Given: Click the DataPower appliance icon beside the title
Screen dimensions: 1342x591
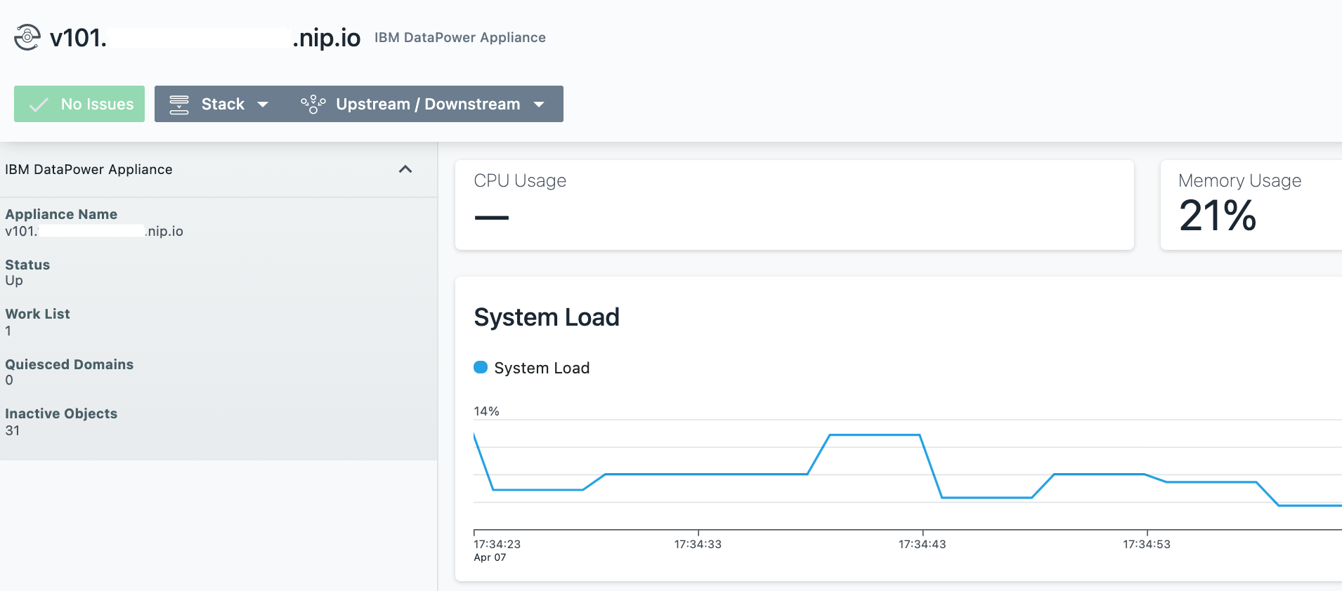Looking at the screenshot, I should click(x=27, y=37).
